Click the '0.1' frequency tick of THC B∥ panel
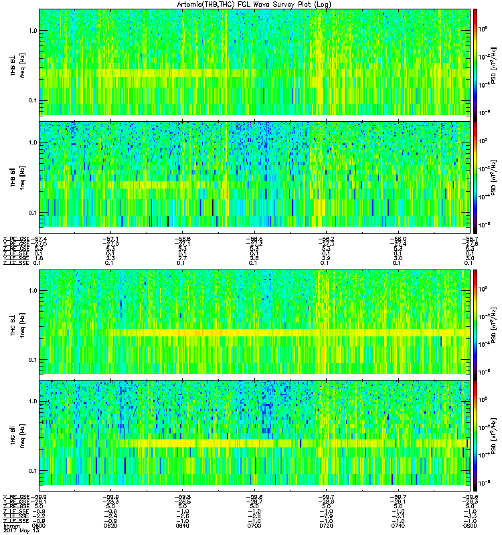This screenshot has height=535, width=502. point(33,471)
